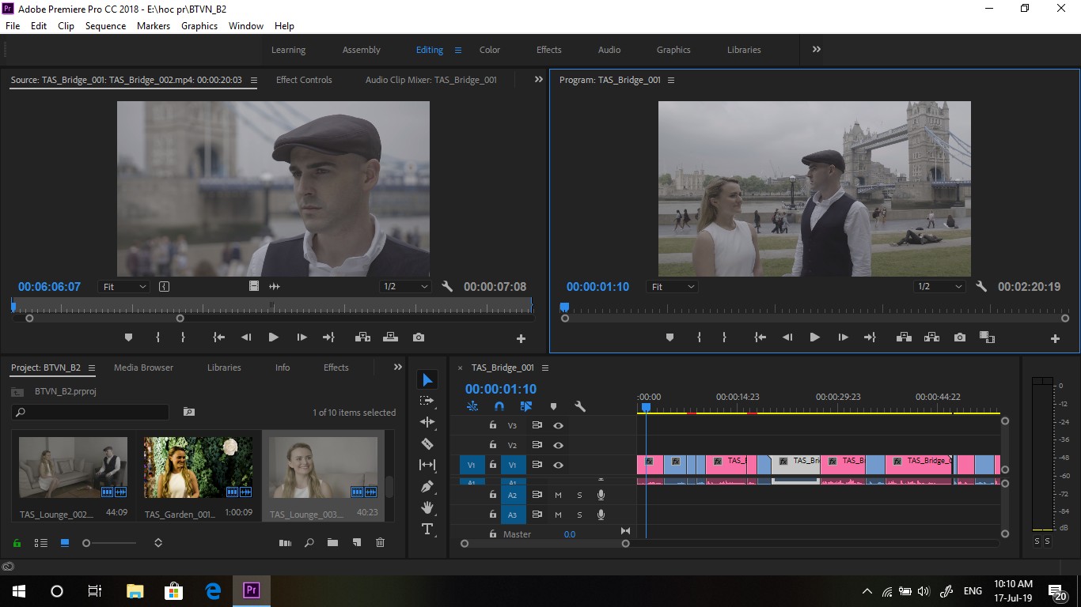The height and width of the screenshot is (607, 1081).
Task: Switch to the Color workspace
Action: pyautogui.click(x=490, y=50)
